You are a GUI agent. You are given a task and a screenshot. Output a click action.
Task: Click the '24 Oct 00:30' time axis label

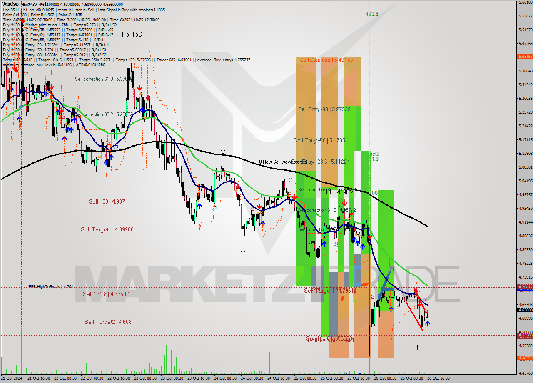225,378
